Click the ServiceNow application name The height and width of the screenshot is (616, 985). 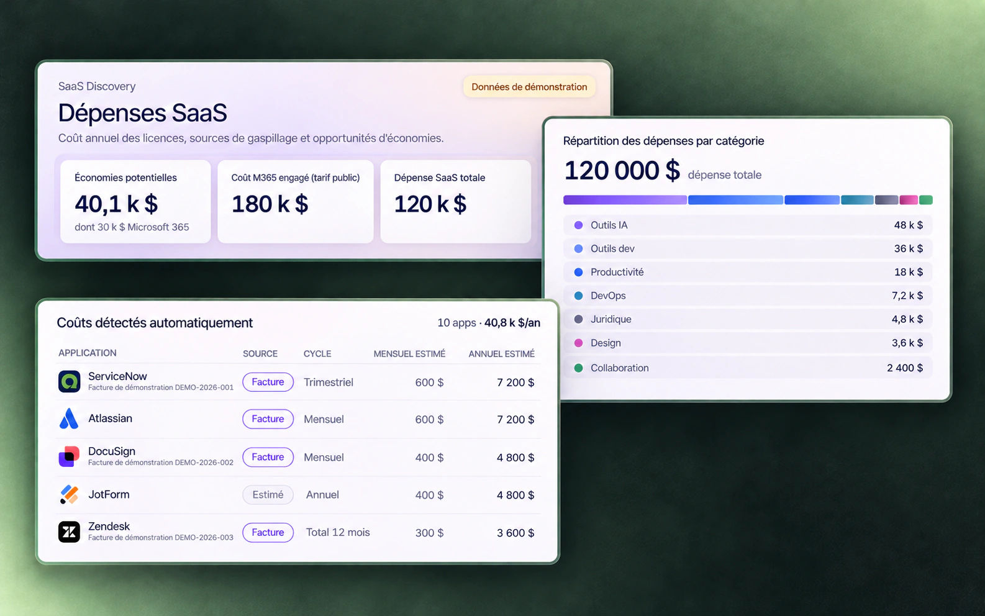pyautogui.click(x=117, y=376)
